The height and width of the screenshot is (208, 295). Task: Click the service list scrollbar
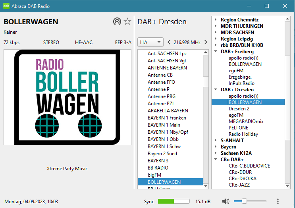click(206, 119)
